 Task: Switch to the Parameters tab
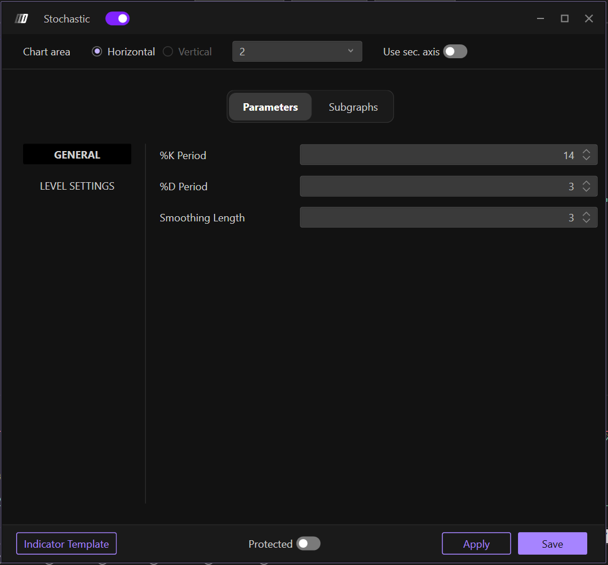click(x=270, y=107)
